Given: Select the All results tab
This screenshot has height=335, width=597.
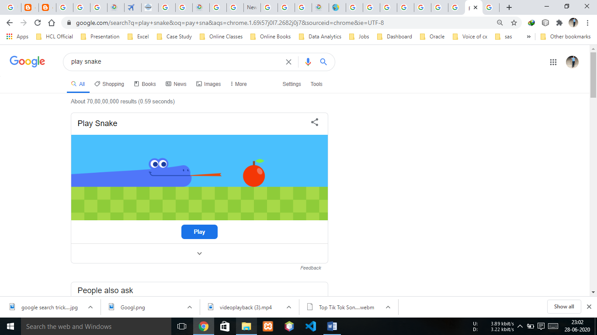Looking at the screenshot, I should pyautogui.click(x=78, y=84).
